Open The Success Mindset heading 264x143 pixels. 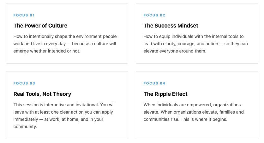tap(171, 26)
